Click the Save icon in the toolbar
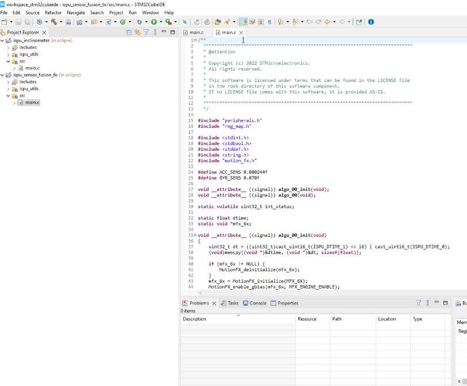 (x=18, y=22)
